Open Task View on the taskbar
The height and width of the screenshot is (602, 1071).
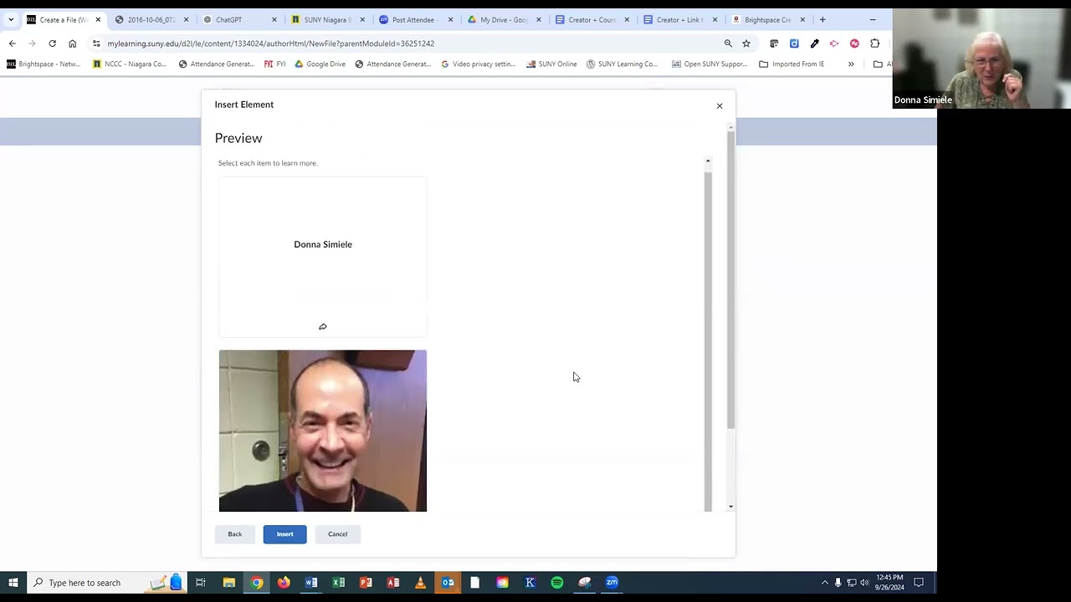tap(201, 583)
